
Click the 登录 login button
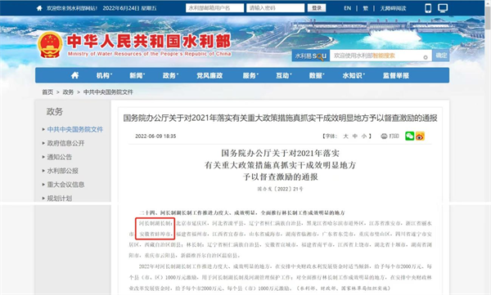(317, 8)
